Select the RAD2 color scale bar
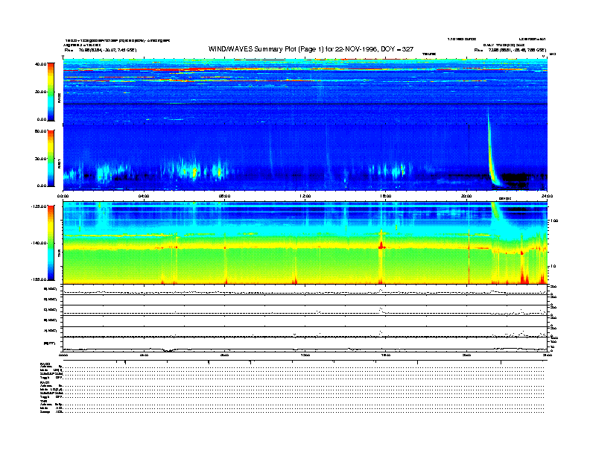 pyautogui.click(x=51, y=92)
